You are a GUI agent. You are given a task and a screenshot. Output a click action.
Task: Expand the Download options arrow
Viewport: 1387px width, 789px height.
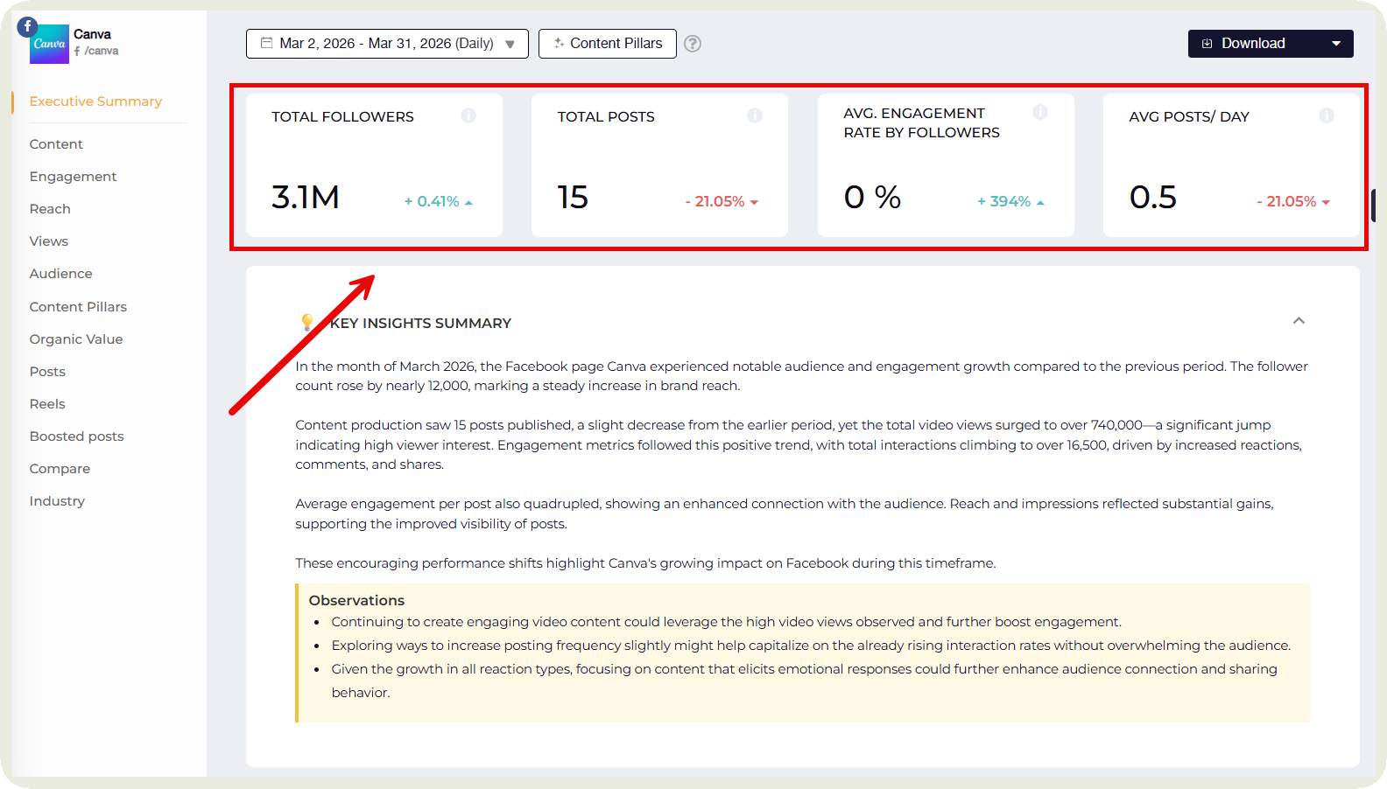coord(1336,44)
